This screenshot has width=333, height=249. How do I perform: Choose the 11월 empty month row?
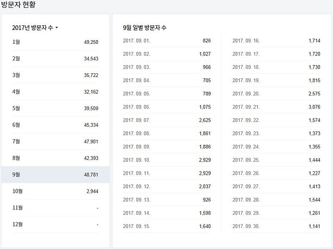55,207
